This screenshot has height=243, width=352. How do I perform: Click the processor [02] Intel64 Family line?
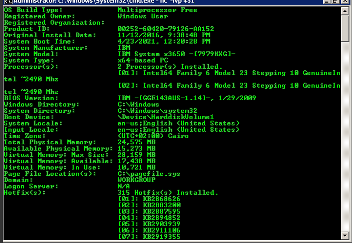(229, 86)
